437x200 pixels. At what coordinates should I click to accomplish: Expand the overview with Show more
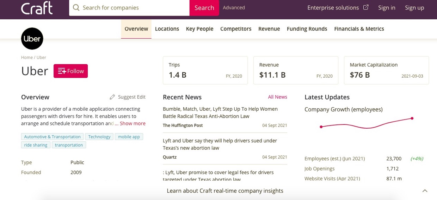(x=133, y=123)
